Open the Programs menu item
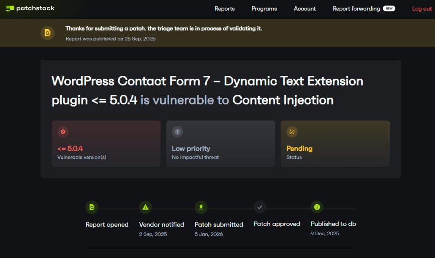 (x=264, y=8)
